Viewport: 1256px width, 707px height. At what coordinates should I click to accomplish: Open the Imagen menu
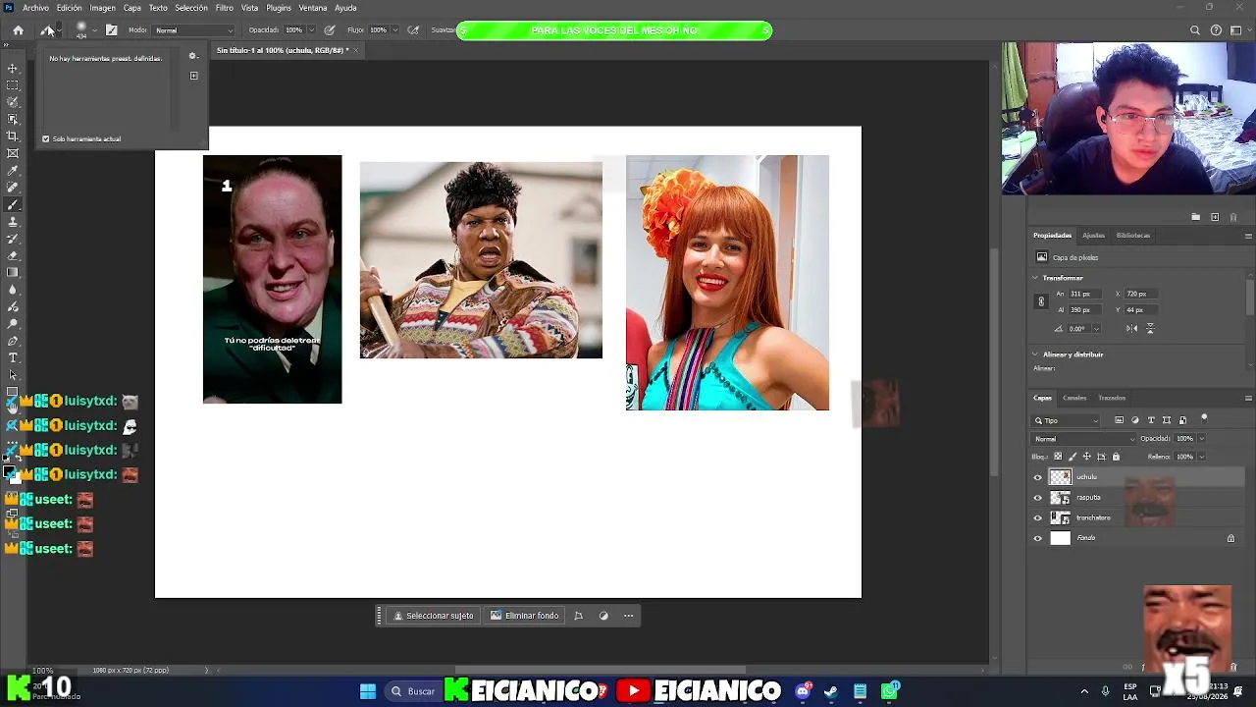[103, 8]
